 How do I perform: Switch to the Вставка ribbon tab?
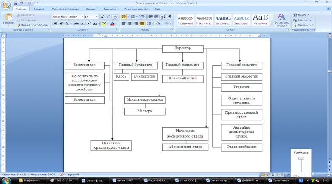coord(39,9)
